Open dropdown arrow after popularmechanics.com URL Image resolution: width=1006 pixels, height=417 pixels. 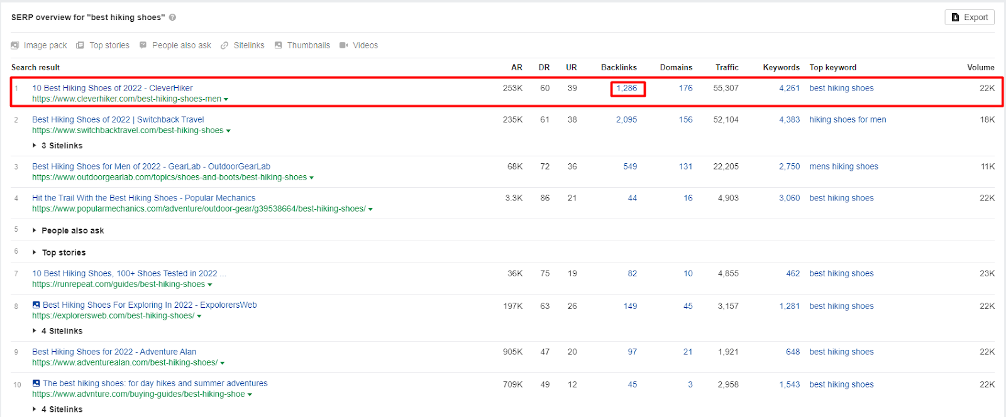pyautogui.click(x=370, y=209)
